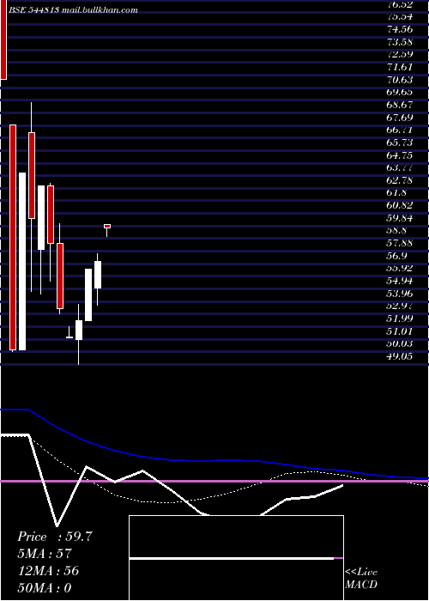Viewport: 429px width, 601px height.
Task: Click the 61.8 price axis label
Action: [x=396, y=193]
